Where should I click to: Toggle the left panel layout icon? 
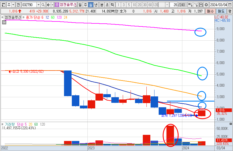[3, 5]
